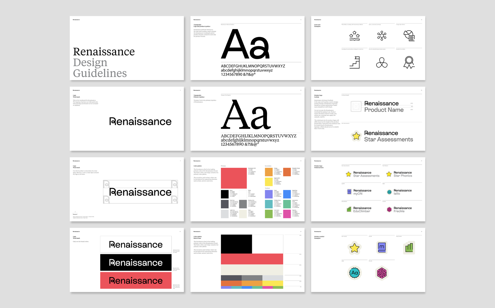Open the Renaissance Design Guidelines cover slide

tap(127, 48)
